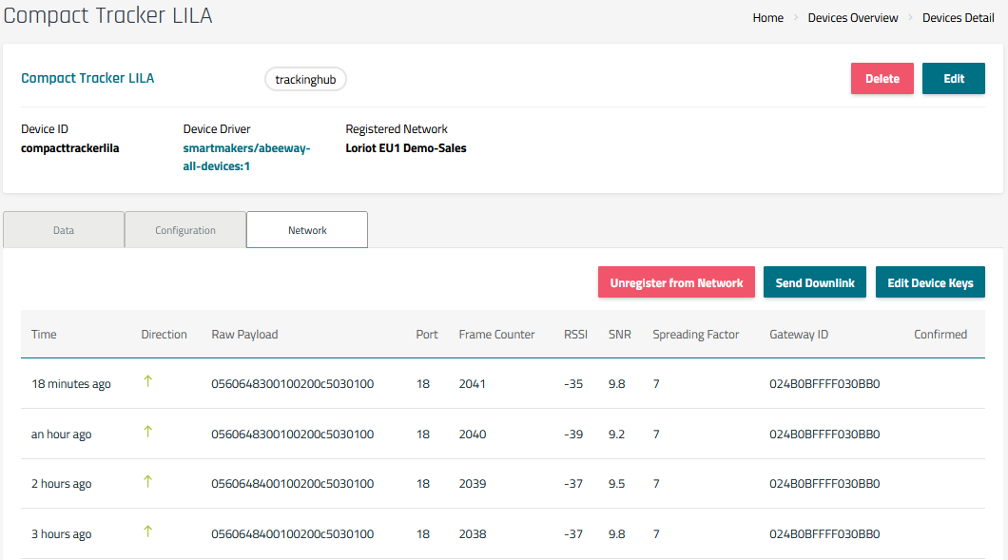Viewport: 1008px width, 560px height.
Task: Click the Time column header
Action: point(44,335)
